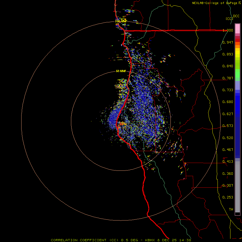
Task: Click the Correlation Coefficient KBHX caption text
Action: tap(121, 240)
